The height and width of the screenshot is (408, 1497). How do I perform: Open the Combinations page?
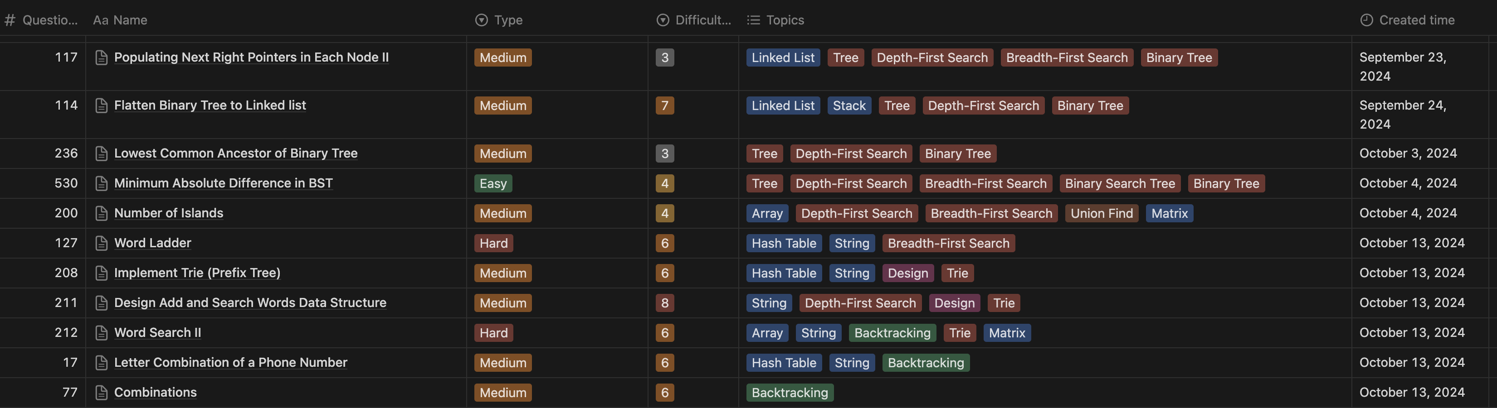(155, 393)
